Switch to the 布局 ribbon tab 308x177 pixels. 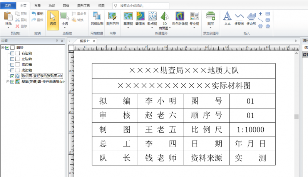point(37,6)
